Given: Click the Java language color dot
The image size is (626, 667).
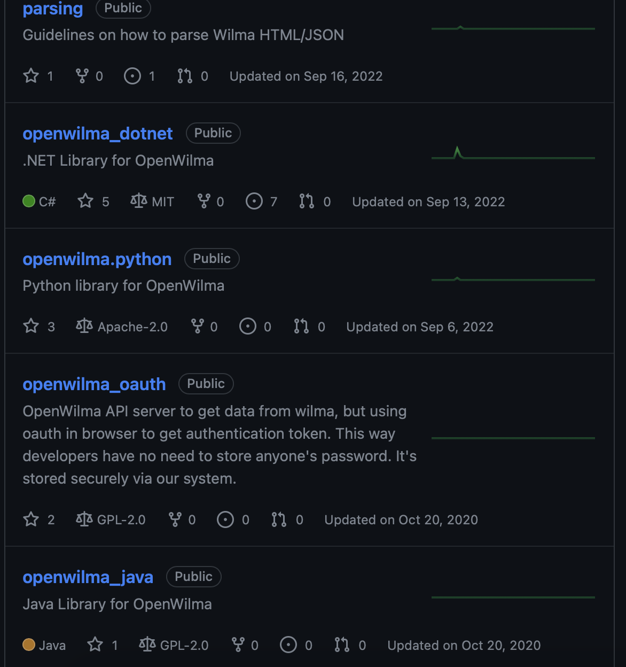Looking at the screenshot, I should pyautogui.click(x=29, y=645).
